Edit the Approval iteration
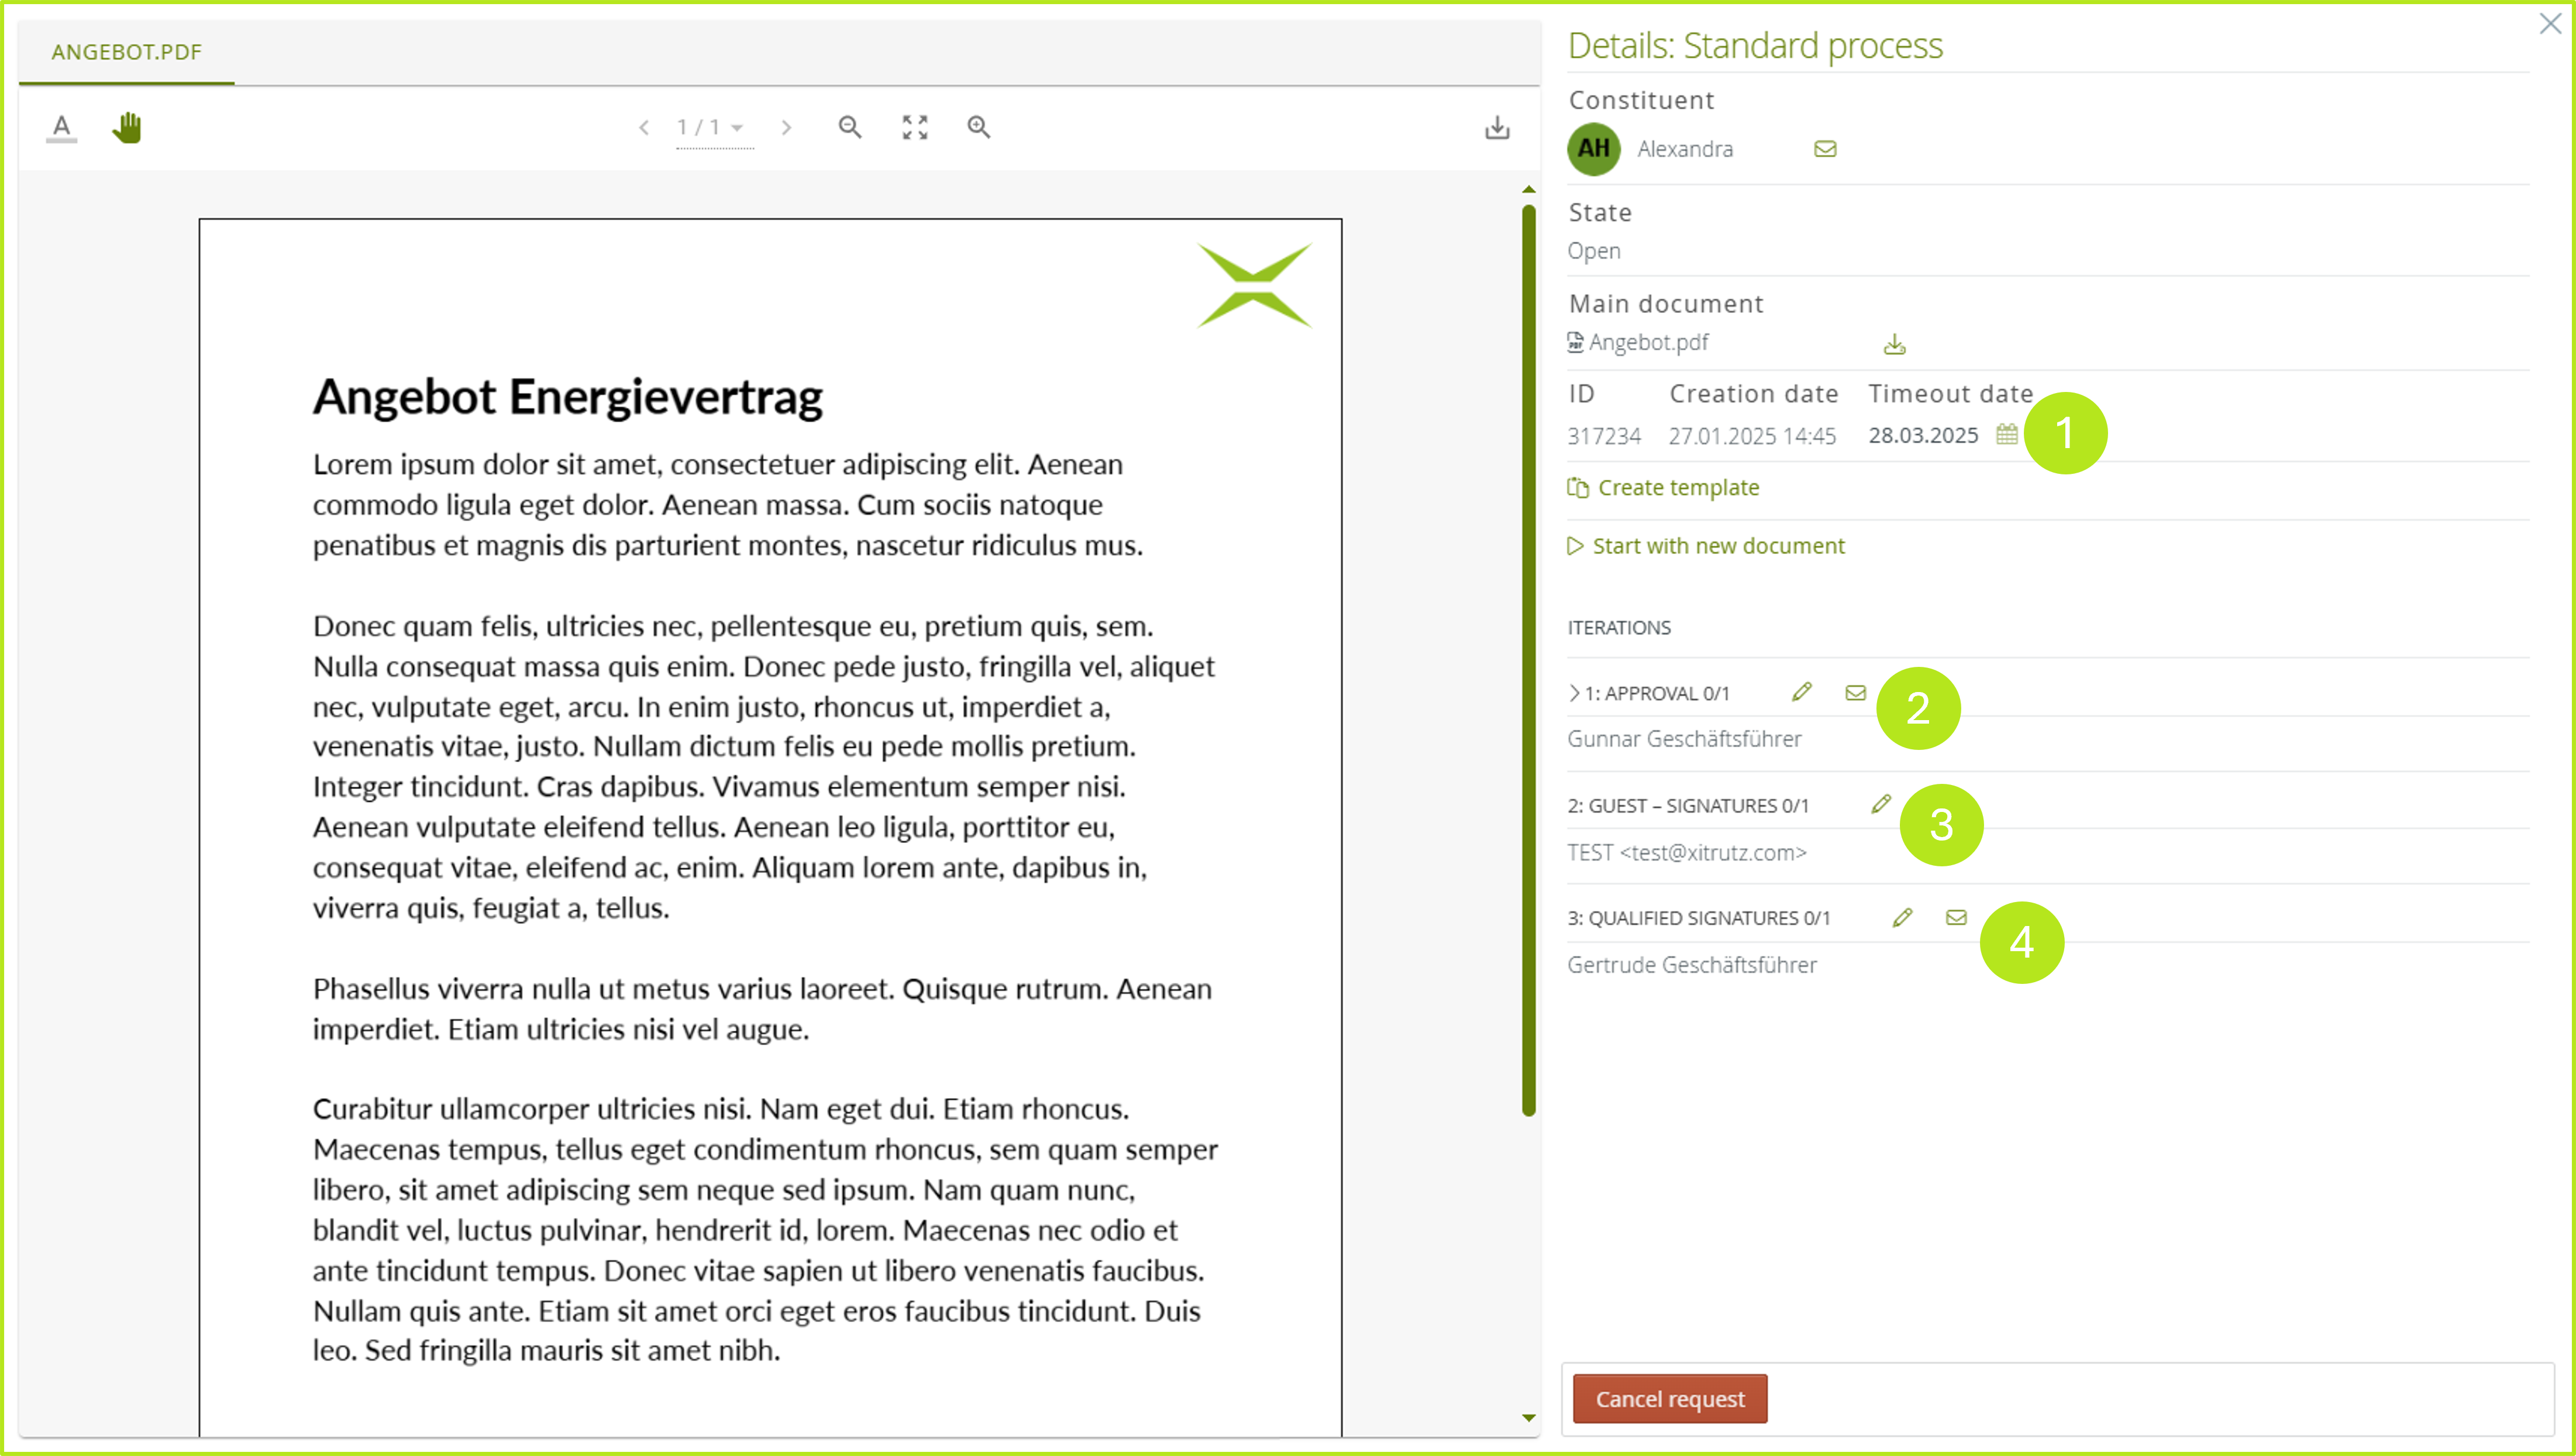 (x=1802, y=692)
